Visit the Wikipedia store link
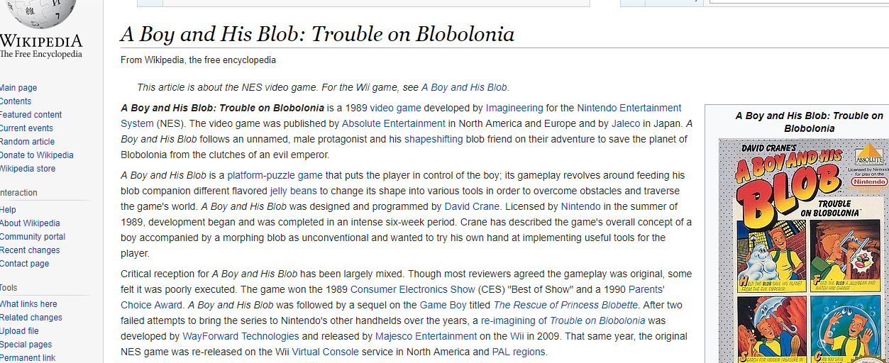The height and width of the screenshot is (363, 889). point(28,169)
